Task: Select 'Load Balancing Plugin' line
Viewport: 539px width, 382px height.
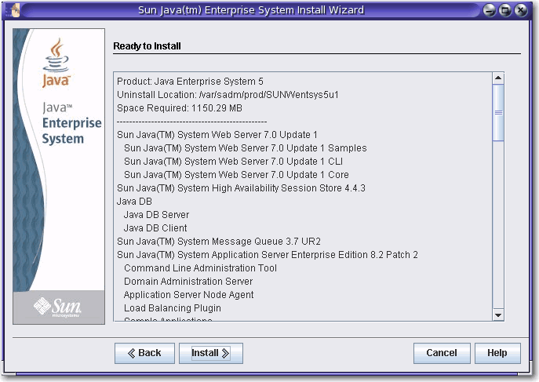Action: pyautogui.click(x=173, y=308)
